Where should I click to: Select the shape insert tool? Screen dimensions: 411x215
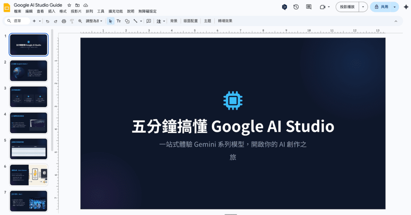point(127,21)
